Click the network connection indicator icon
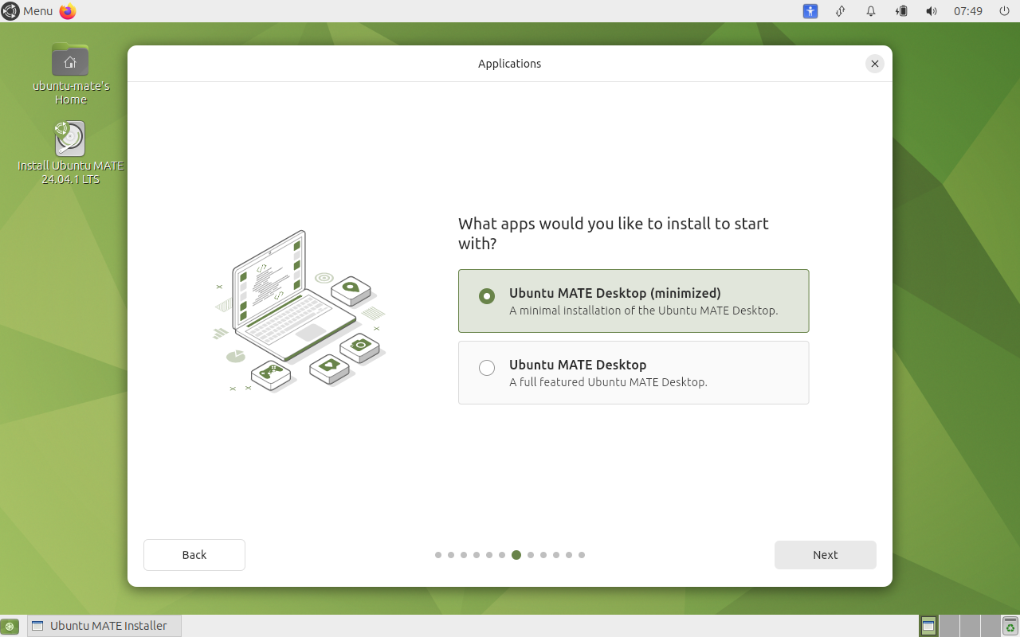This screenshot has width=1020, height=637. (840, 11)
